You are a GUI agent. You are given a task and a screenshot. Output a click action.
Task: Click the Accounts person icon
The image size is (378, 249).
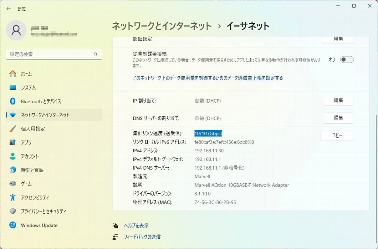point(13,156)
